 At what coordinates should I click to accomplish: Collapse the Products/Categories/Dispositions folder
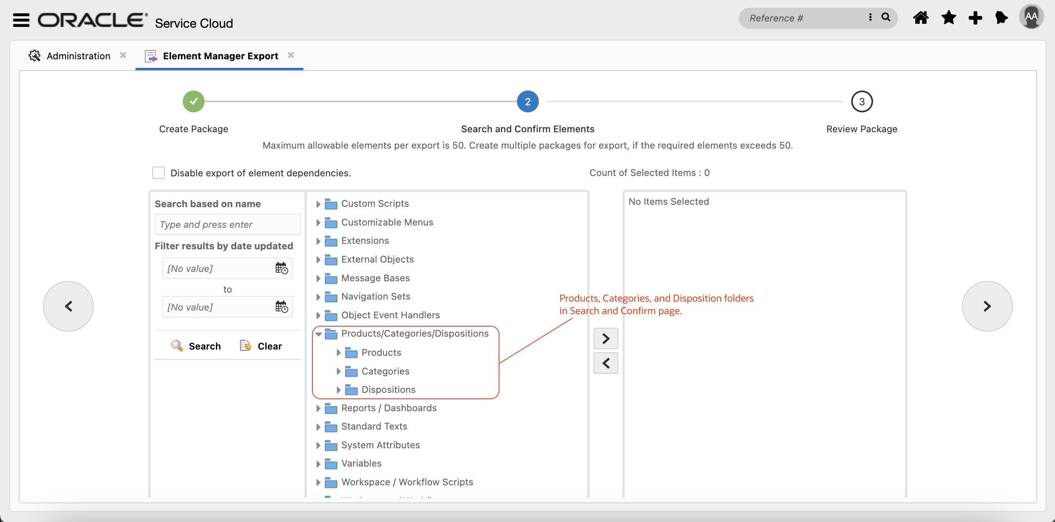318,334
